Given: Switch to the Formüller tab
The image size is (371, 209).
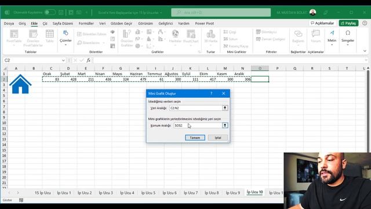Looking at the screenshot, I should point(86,23).
